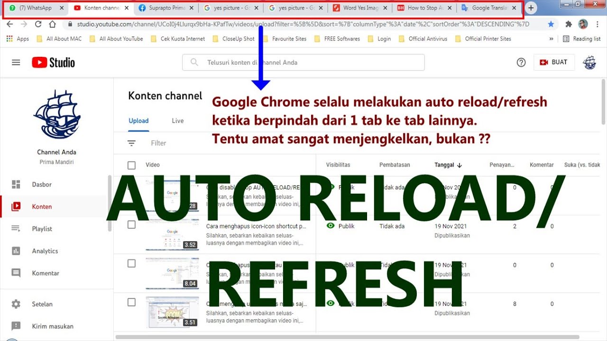607x341 pixels.
Task: Switch to the Google Translate browser tab
Action: (488, 8)
